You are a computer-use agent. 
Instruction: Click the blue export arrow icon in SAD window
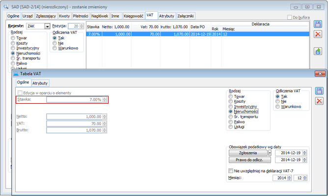pyautogui.click(x=318, y=51)
